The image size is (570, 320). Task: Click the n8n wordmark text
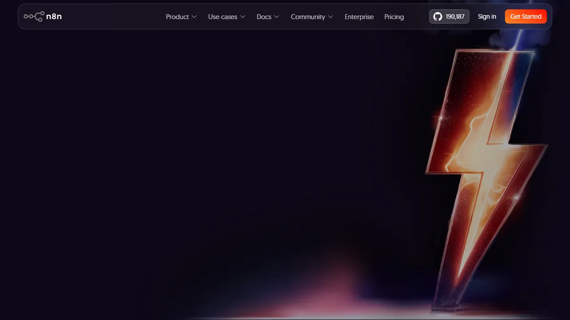pos(54,16)
